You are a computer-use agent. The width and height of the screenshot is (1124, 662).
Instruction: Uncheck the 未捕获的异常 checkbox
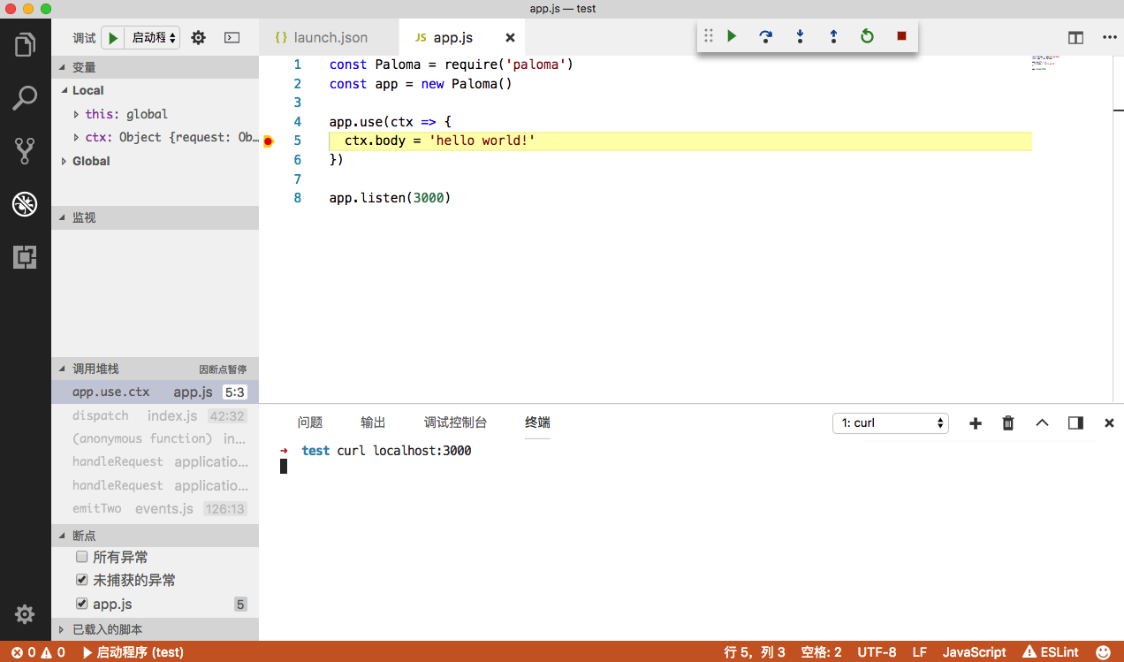coord(82,581)
